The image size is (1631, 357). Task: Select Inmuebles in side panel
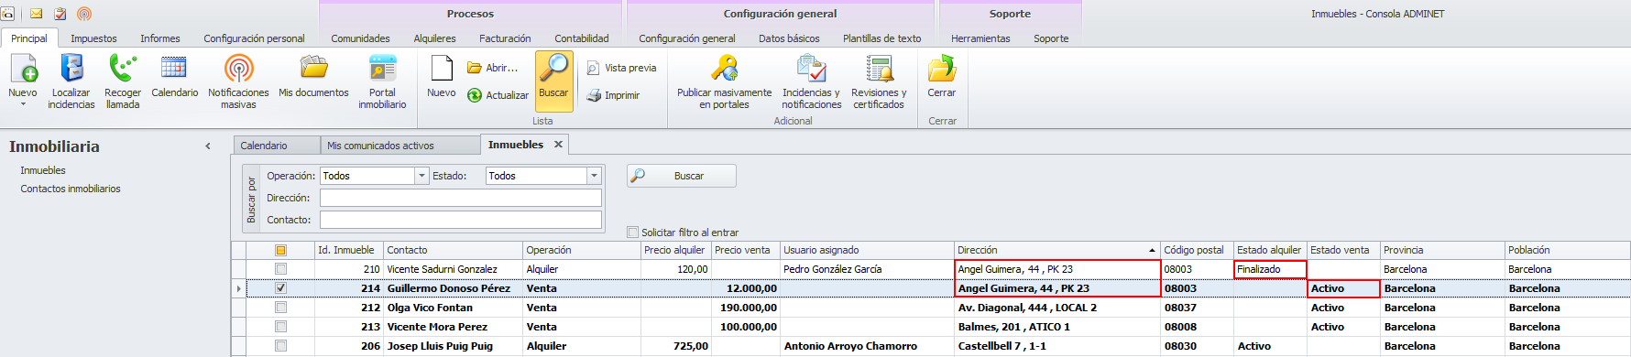(43, 170)
